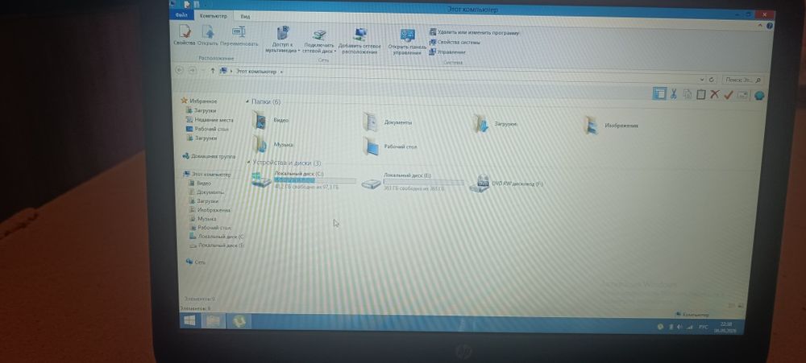
Task: Select Сеть in the navigation pane
Action: tap(196, 262)
